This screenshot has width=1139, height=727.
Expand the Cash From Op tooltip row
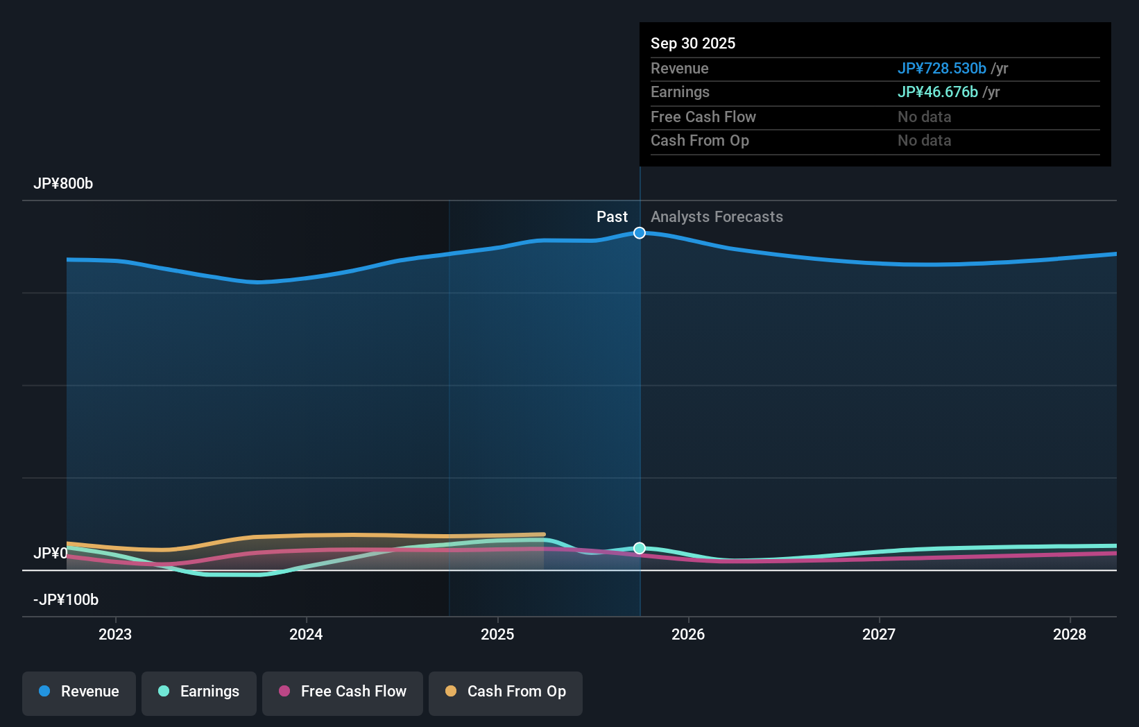tap(700, 140)
